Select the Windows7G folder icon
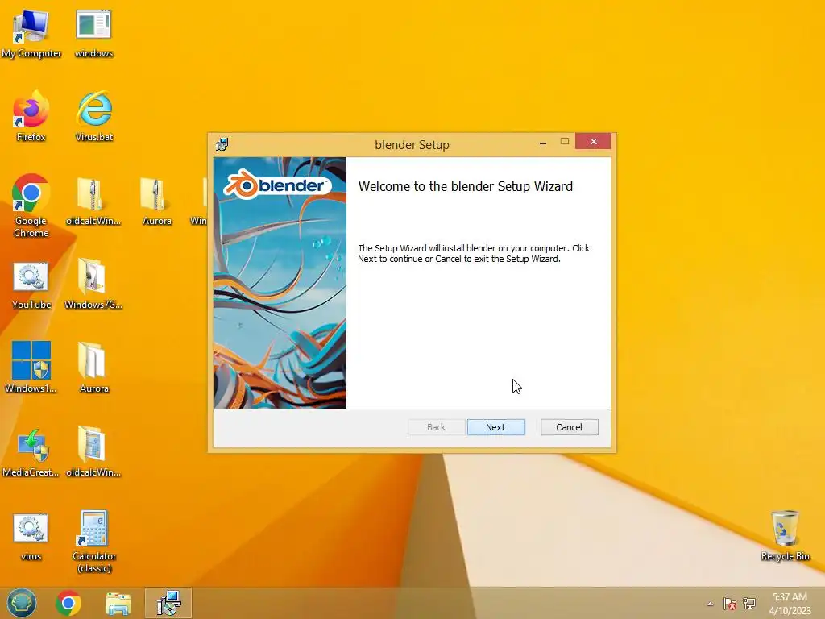825x619 pixels. click(93, 285)
